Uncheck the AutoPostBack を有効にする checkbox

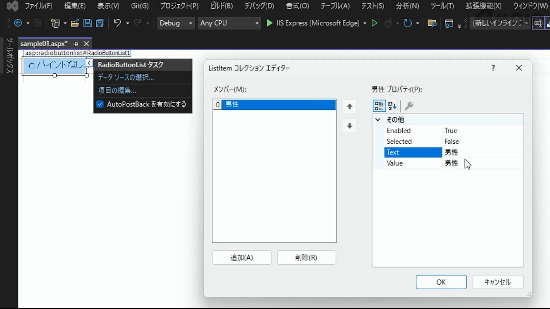pyautogui.click(x=100, y=104)
